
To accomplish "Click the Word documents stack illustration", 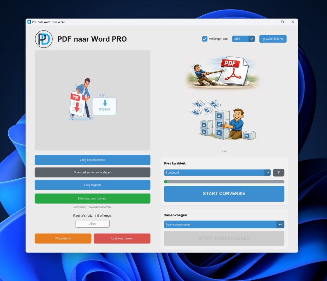I will click(x=224, y=120).
